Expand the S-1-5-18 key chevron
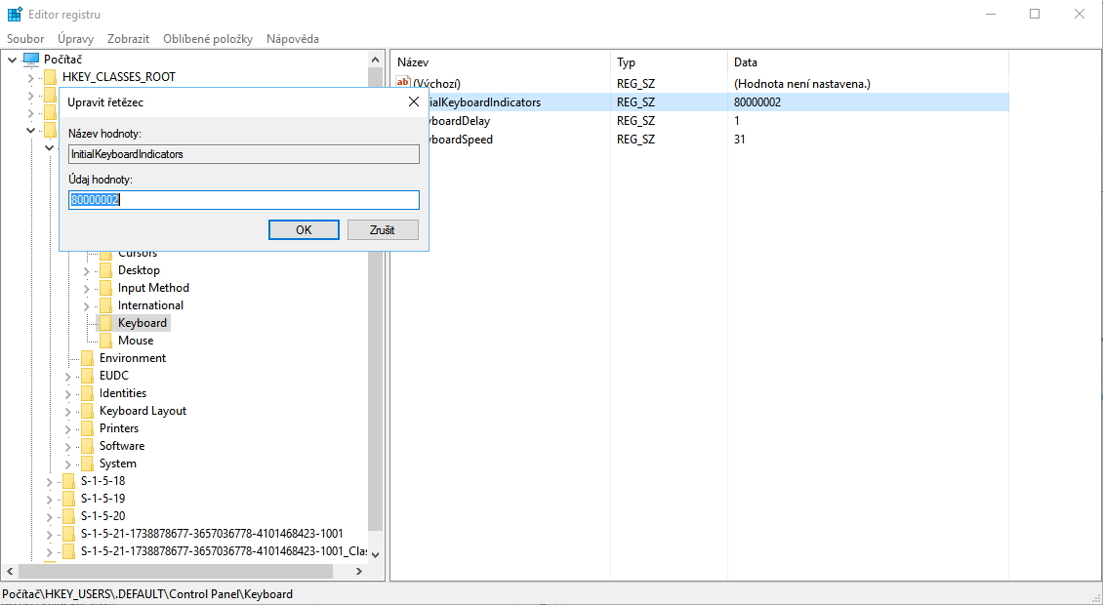1103x605 pixels. 49,482
